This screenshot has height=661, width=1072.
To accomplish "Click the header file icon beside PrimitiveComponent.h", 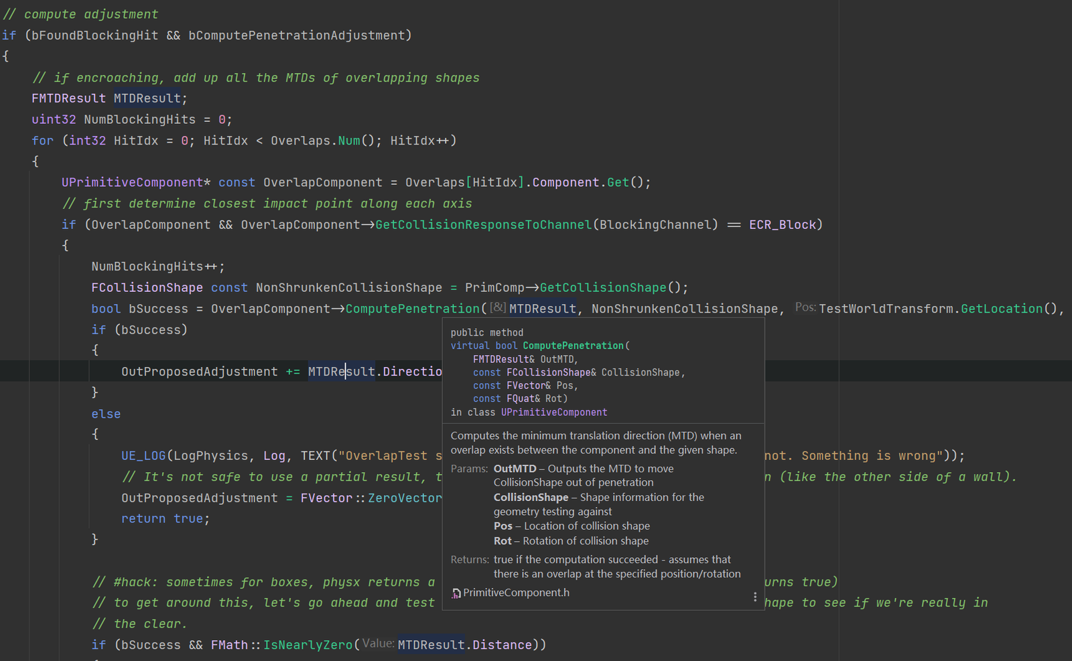I will click(456, 593).
